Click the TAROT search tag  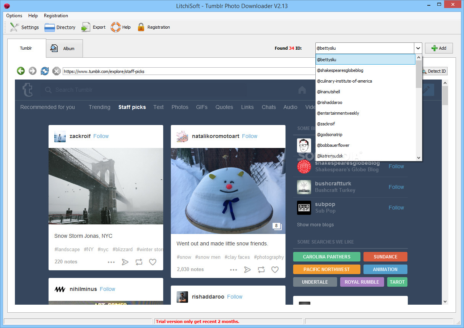pyautogui.click(x=397, y=282)
